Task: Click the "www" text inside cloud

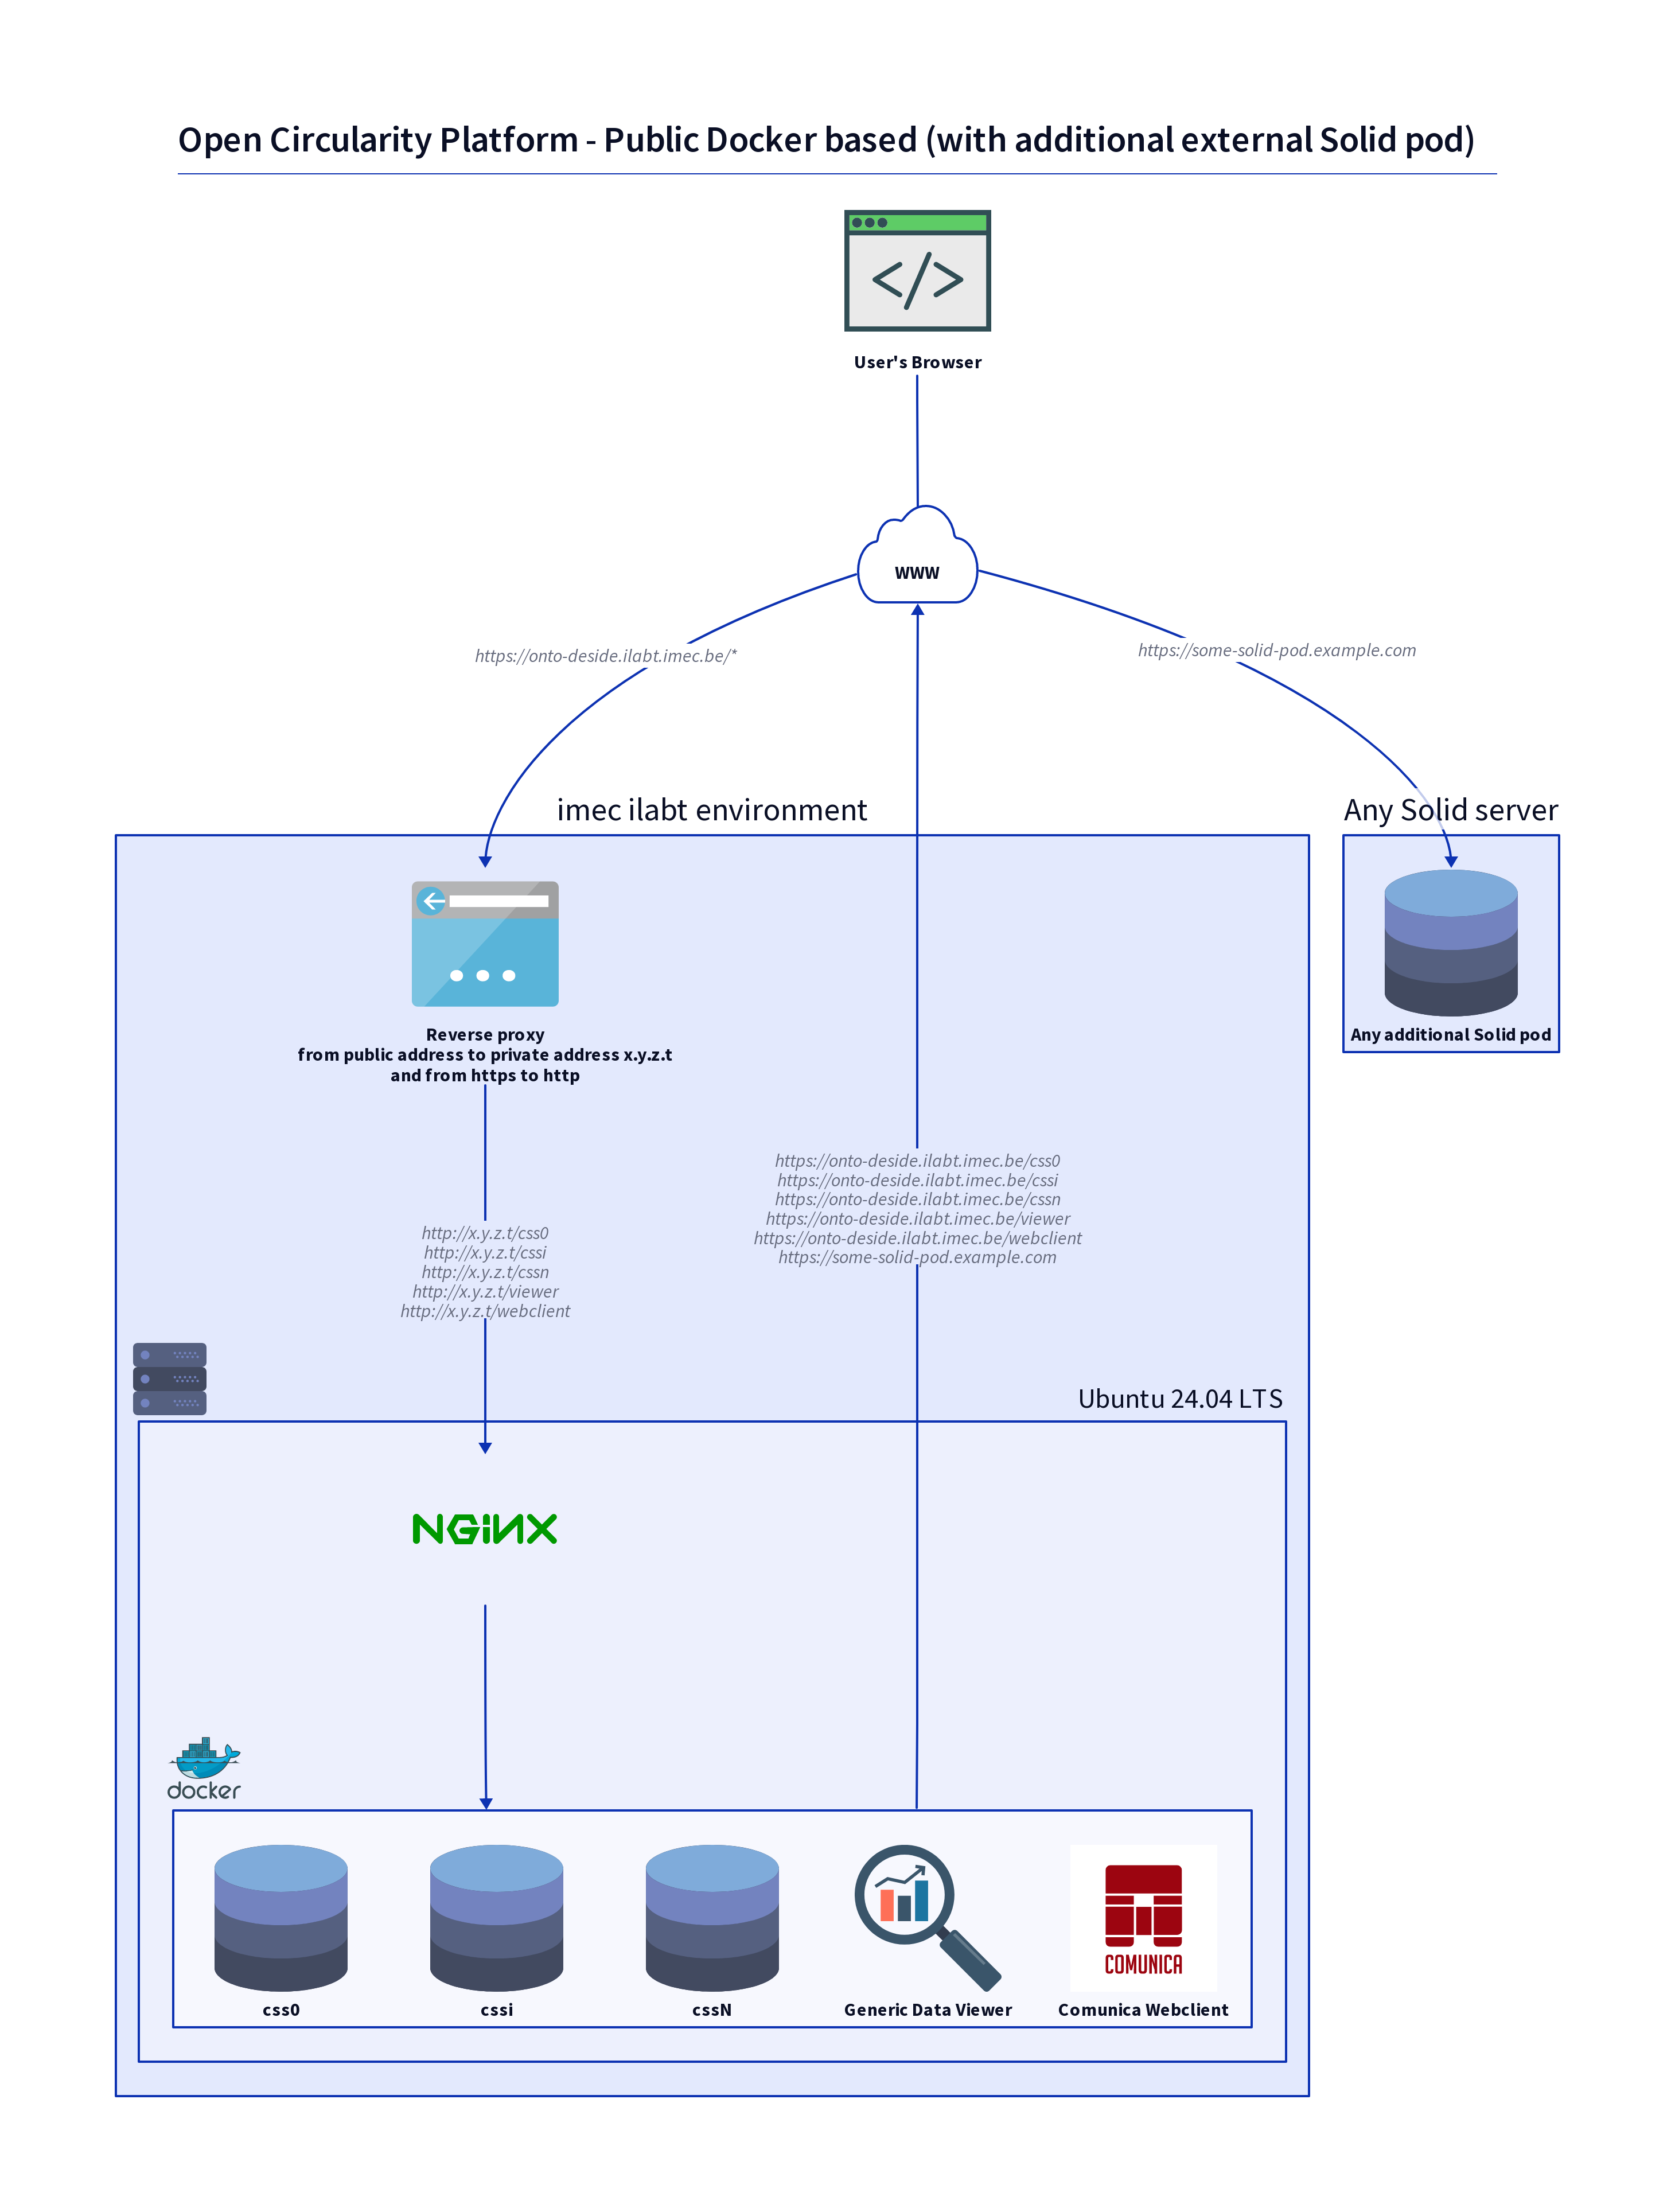Action: 917,573
